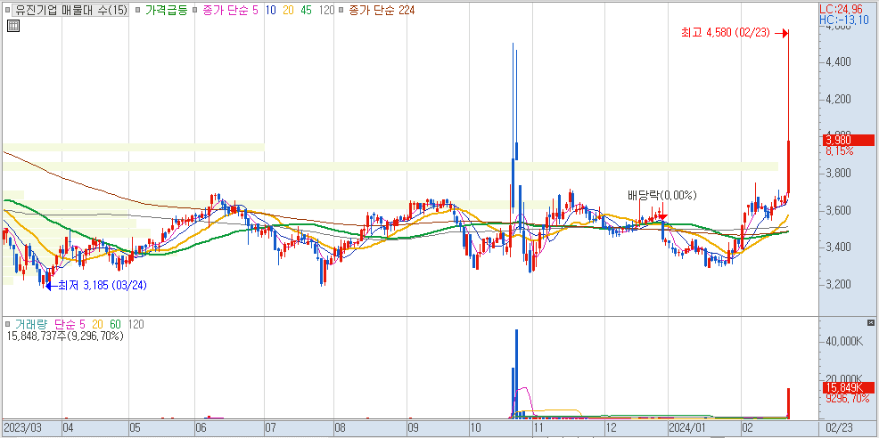
Task: Click the 06 month label on date axis
Action: pyautogui.click(x=201, y=427)
